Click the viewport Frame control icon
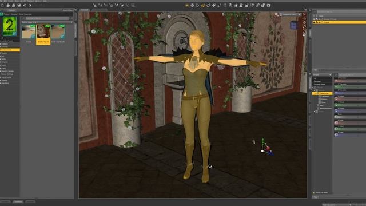The height and width of the screenshot is (206, 366). [304, 30]
